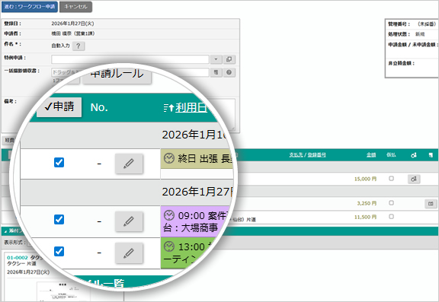Sort by the 利用日 column link
The image size is (439, 302).
(191, 107)
